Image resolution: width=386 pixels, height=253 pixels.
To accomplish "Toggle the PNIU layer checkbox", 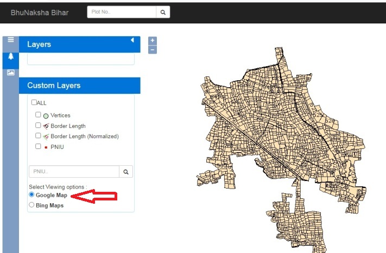I will click(38, 146).
